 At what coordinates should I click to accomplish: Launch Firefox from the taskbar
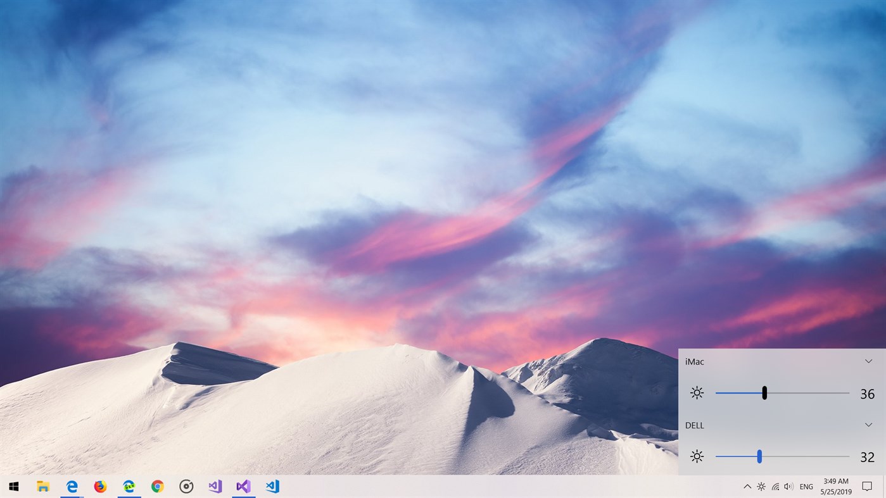point(100,486)
